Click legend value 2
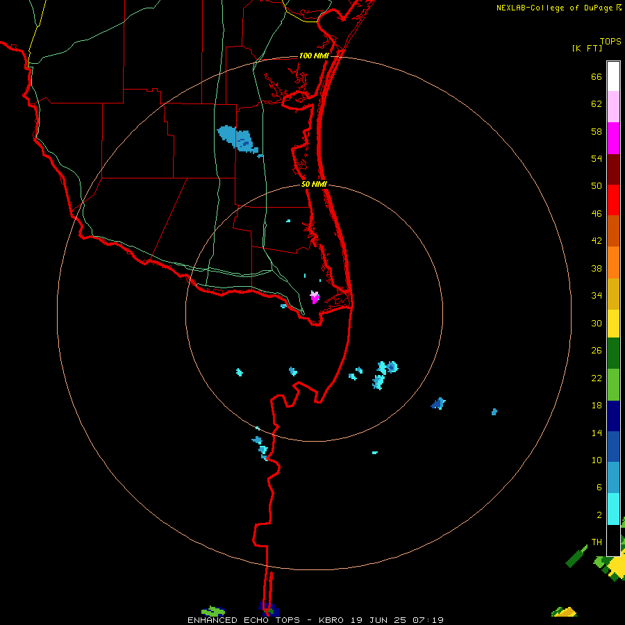The image size is (625, 625). pyautogui.click(x=599, y=515)
